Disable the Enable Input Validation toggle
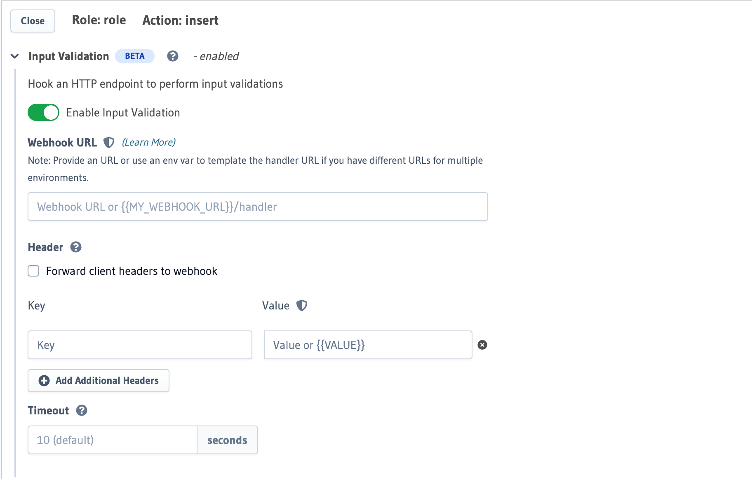This screenshot has height=479, width=752. point(43,112)
